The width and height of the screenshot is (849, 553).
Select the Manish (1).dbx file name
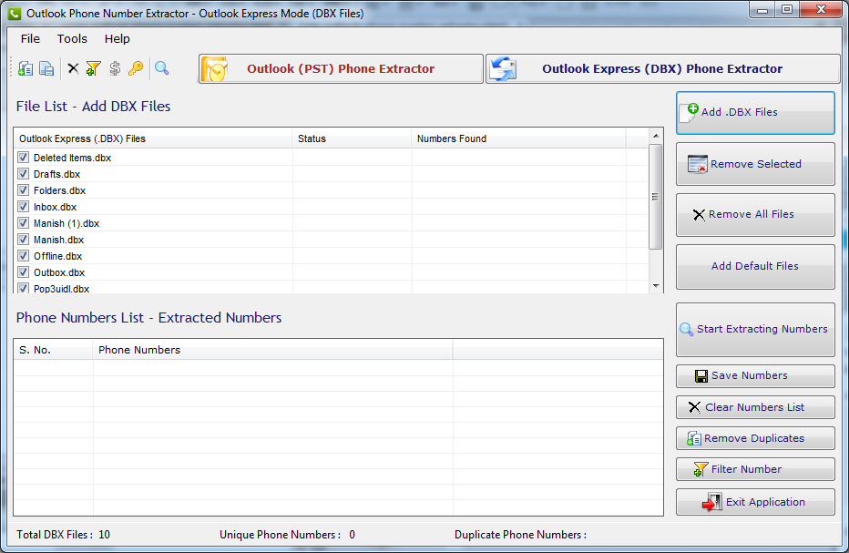click(66, 223)
